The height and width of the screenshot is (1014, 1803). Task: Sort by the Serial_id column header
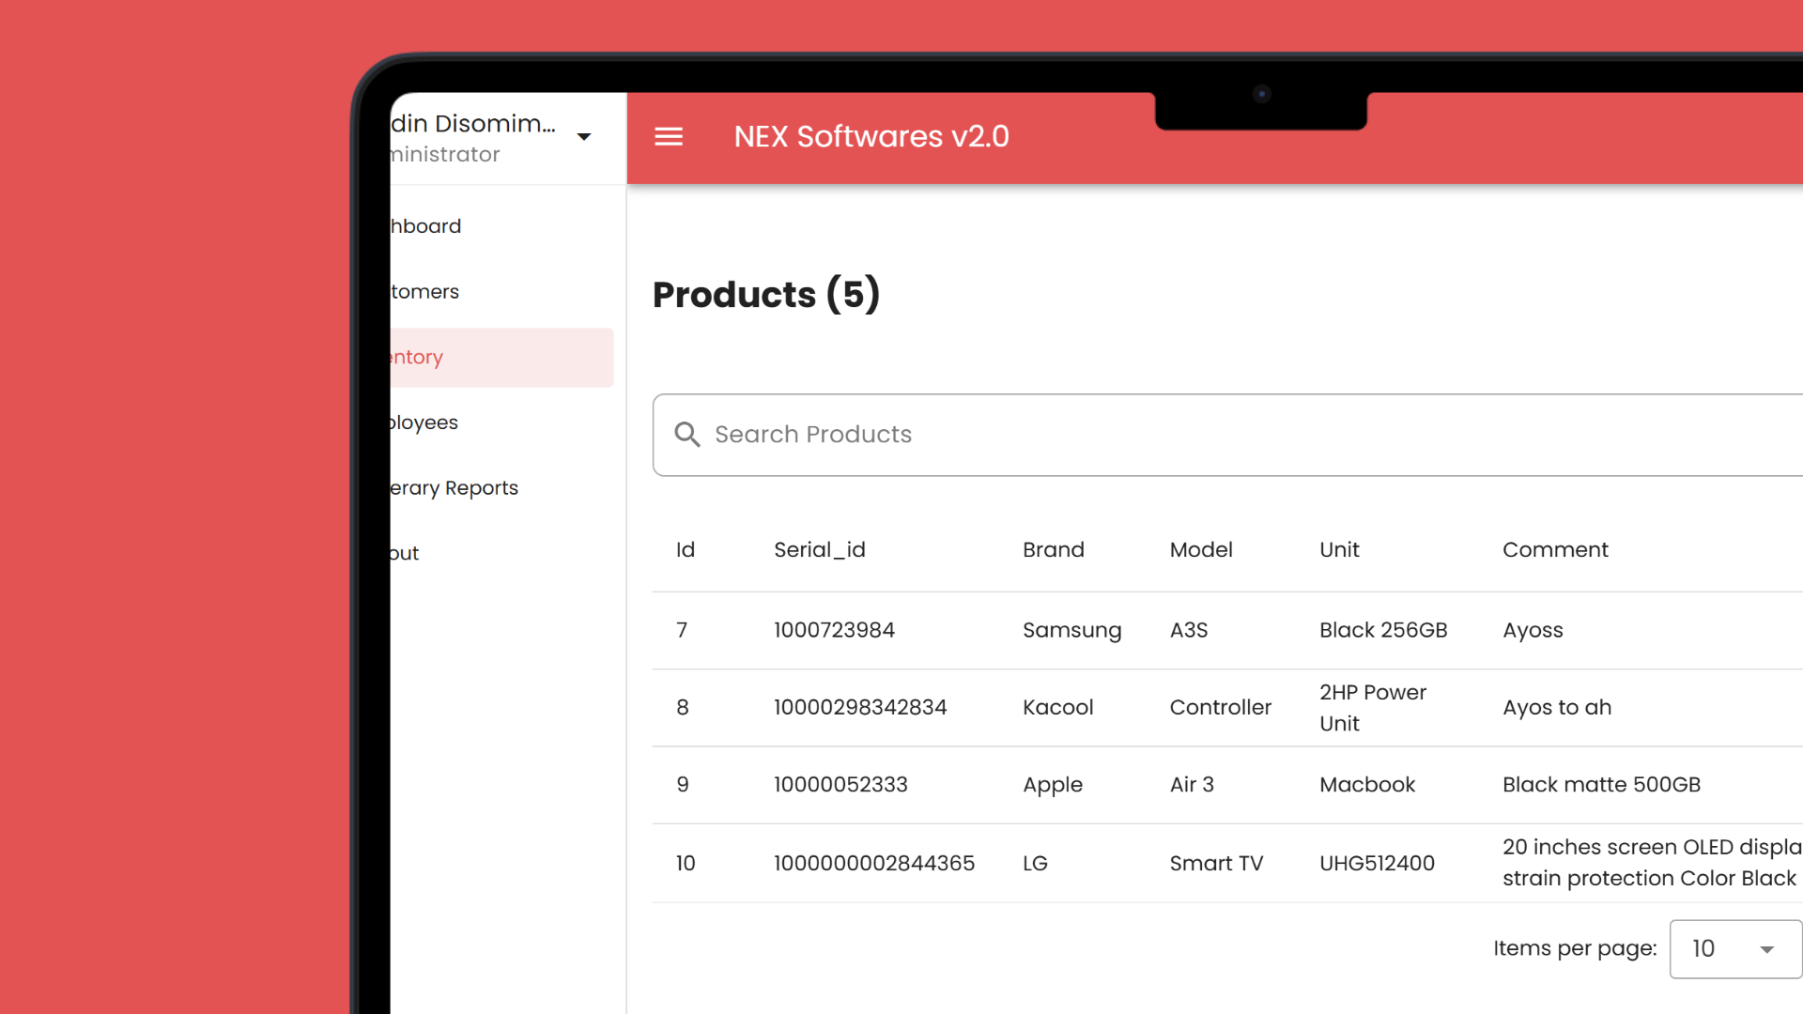pyautogui.click(x=819, y=550)
